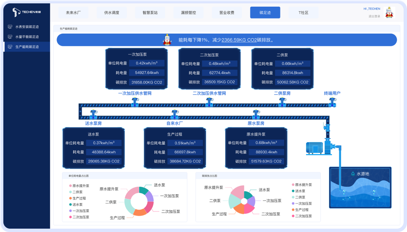The height and width of the screenshot is (232, 407).
Task: Click the mascot icon in the blue banner
Action: [x=167, y=40]
